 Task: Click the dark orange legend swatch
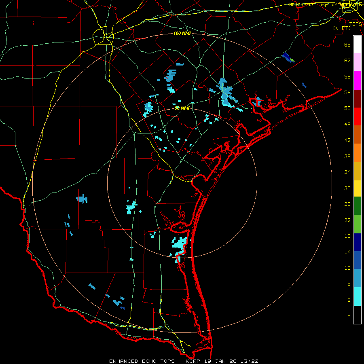(x=357, y=134)
